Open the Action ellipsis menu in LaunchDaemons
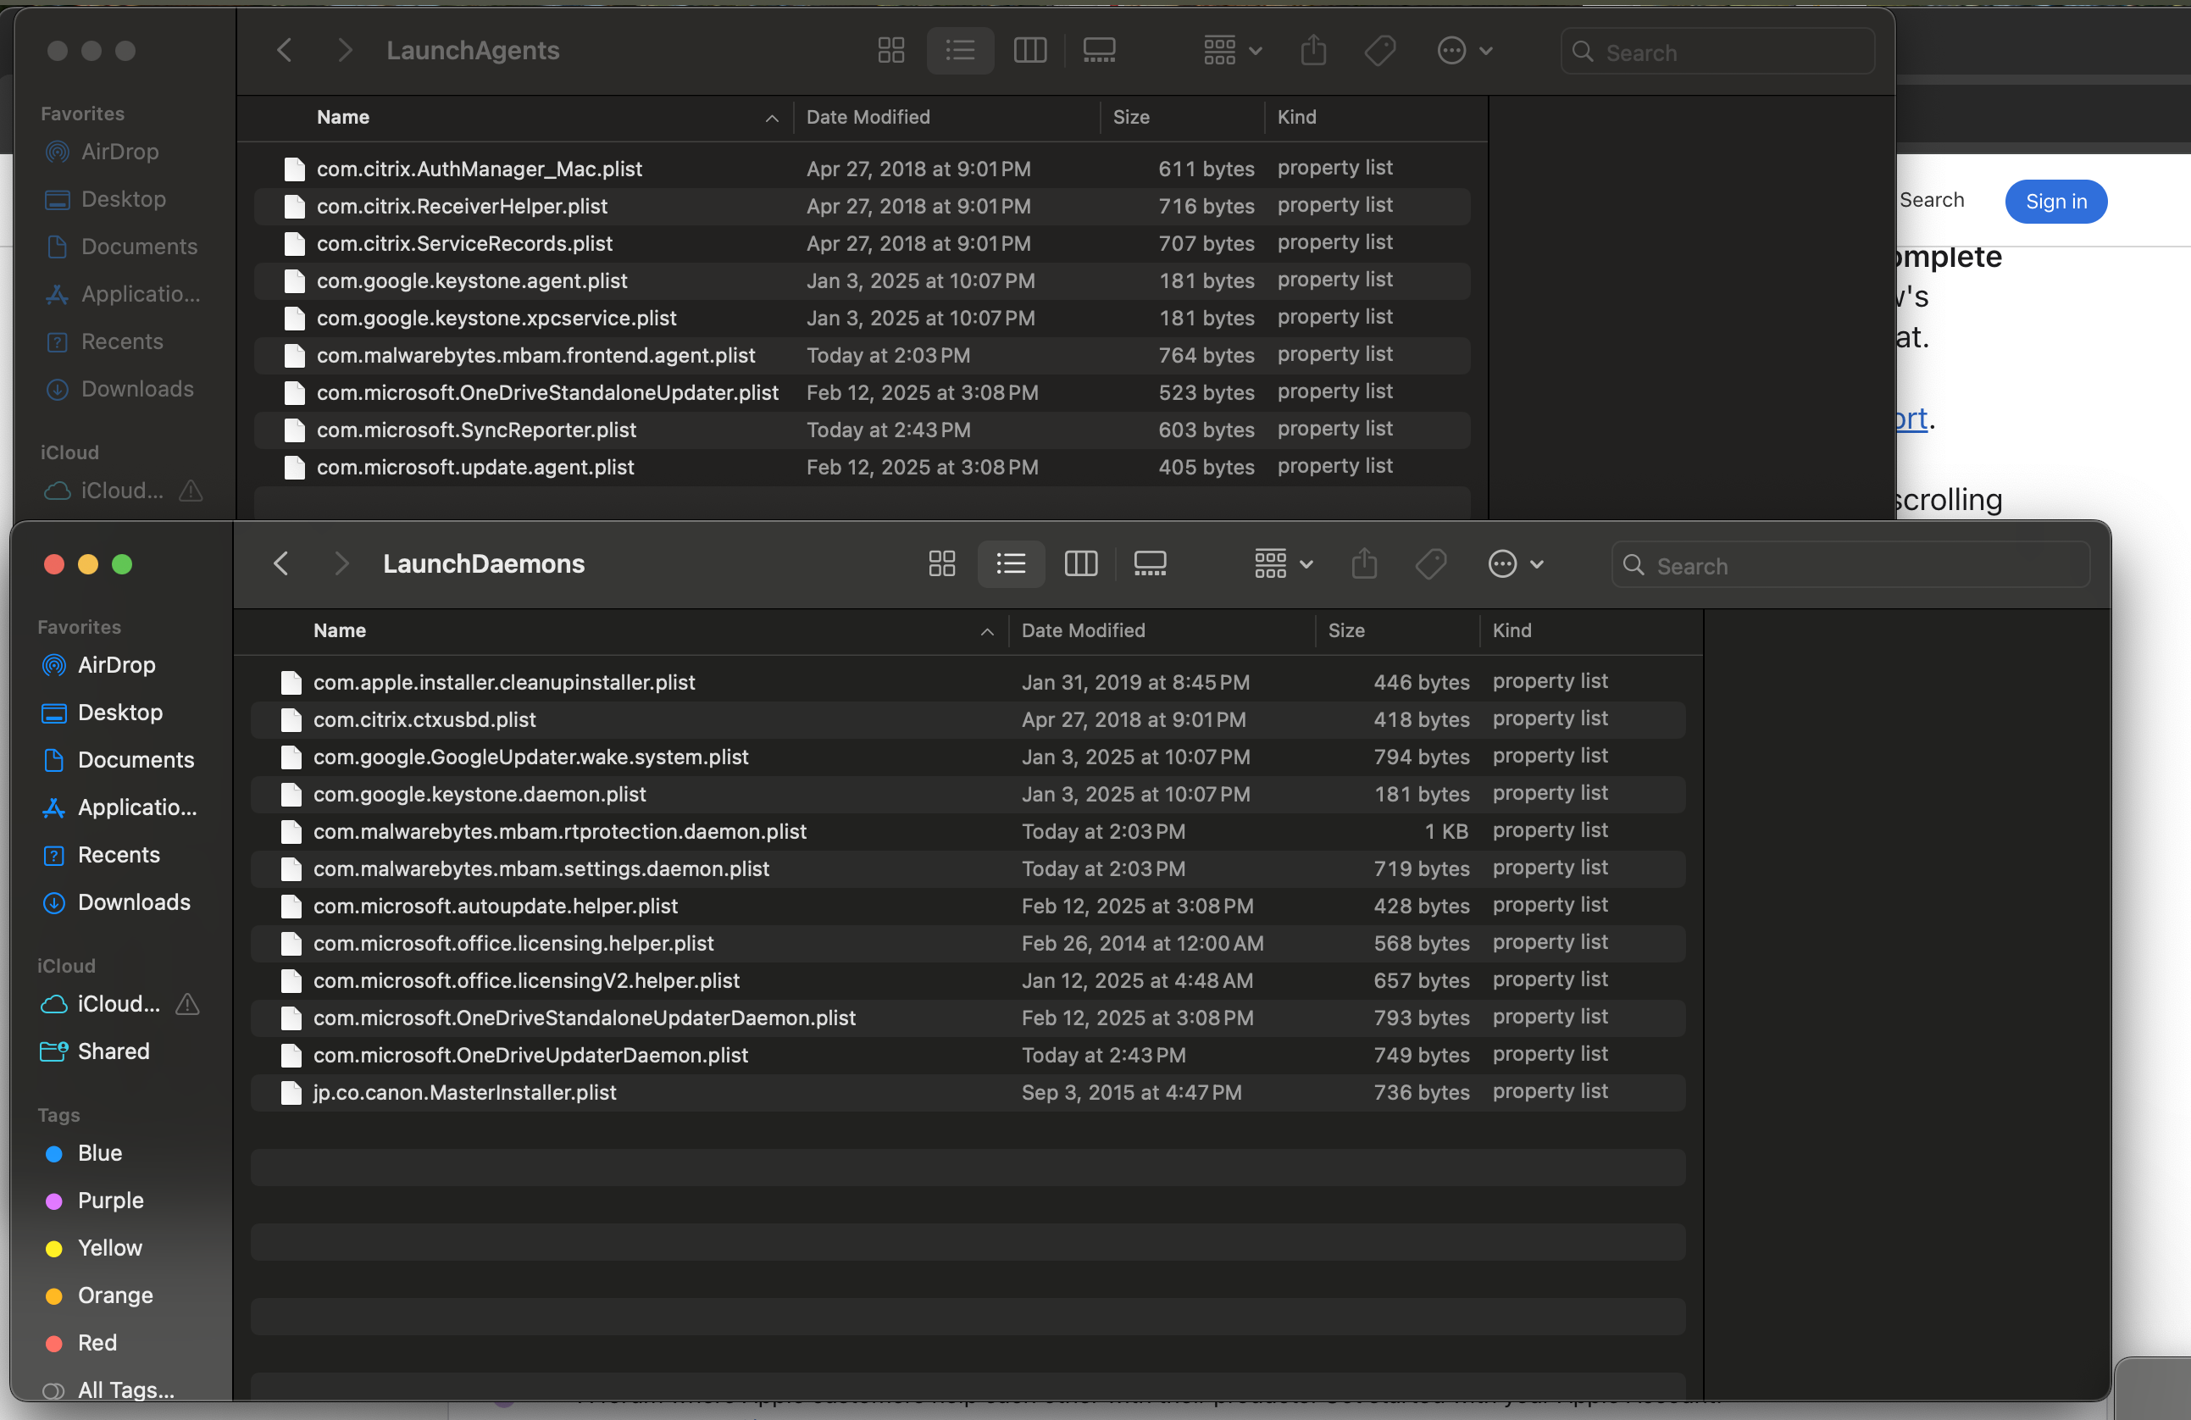Viewport: 2191px width, 1420px height. pos(1515,563)
